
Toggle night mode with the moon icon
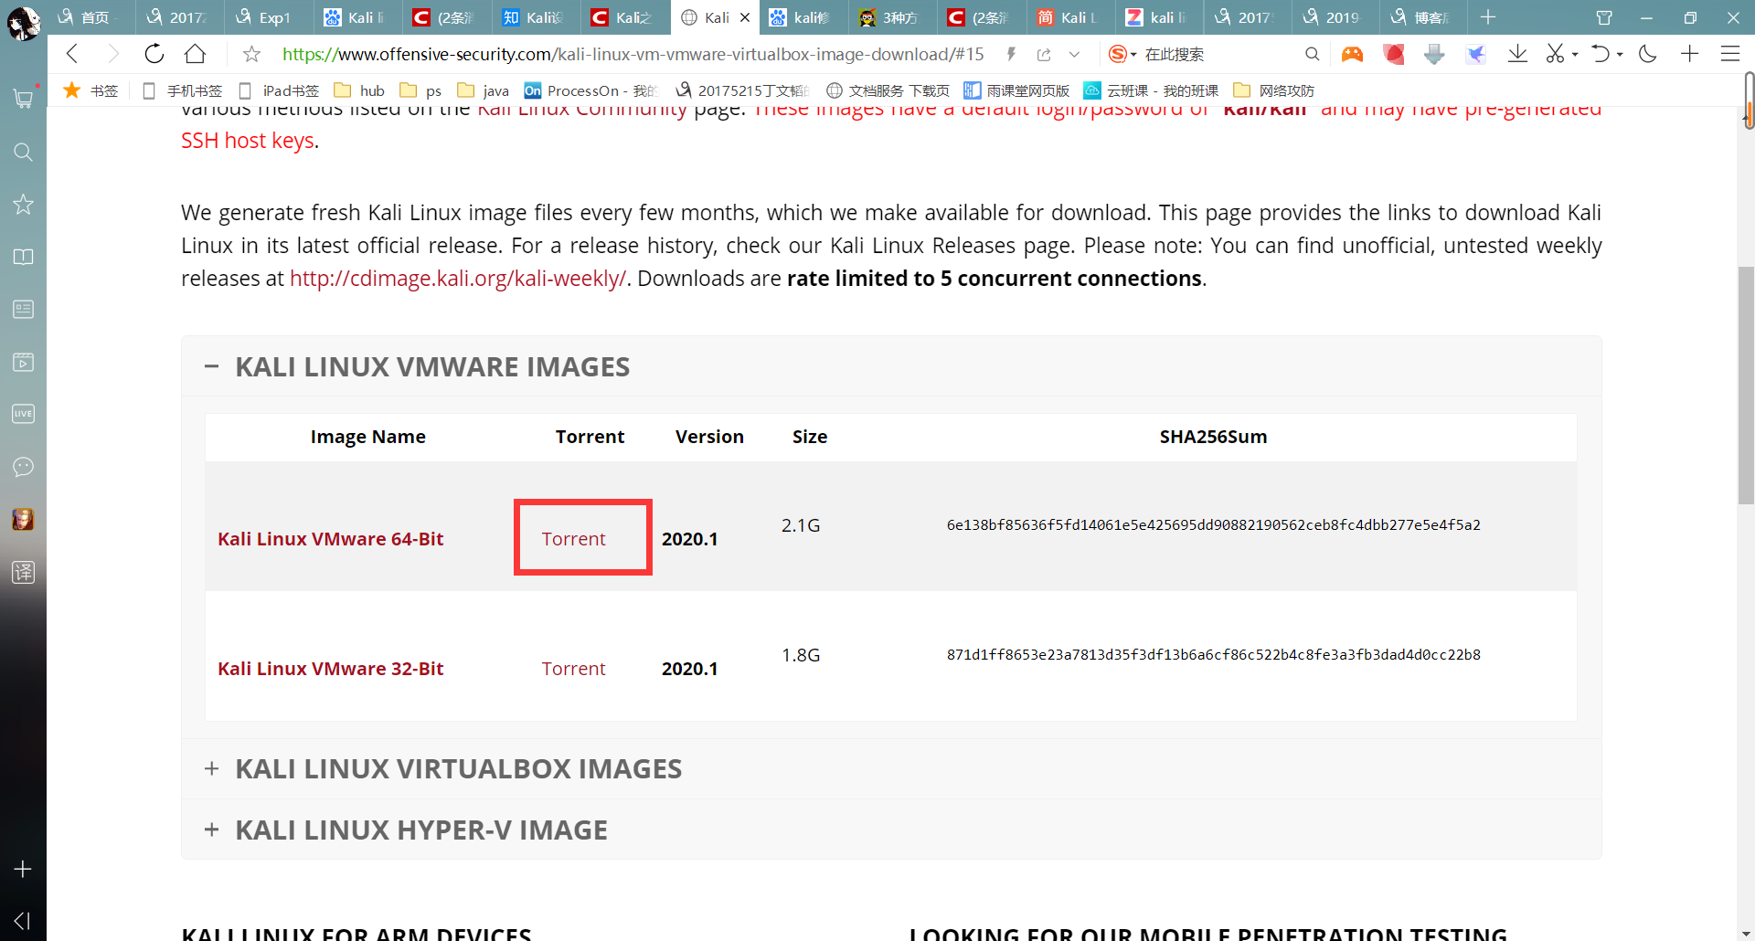(1648, 54)
